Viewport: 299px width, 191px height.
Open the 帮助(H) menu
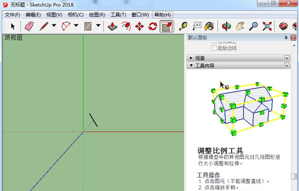tap(162, 15)
